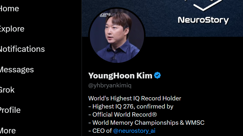Open the Explore page

pyautogui.click(x=12, y=29)
